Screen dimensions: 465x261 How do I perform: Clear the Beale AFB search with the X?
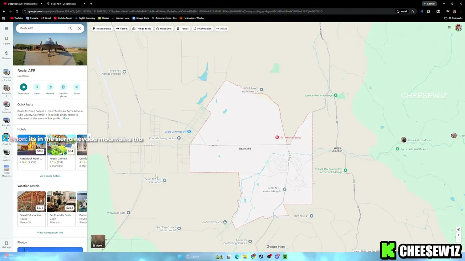[79, 28]
